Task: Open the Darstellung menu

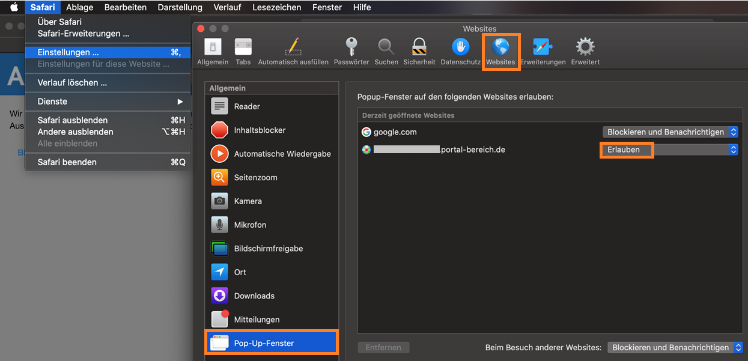Action: (x=180, y=7)
